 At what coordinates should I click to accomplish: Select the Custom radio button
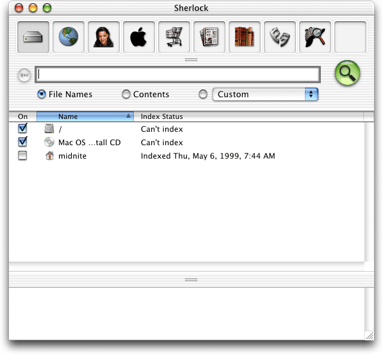[203, 94]
